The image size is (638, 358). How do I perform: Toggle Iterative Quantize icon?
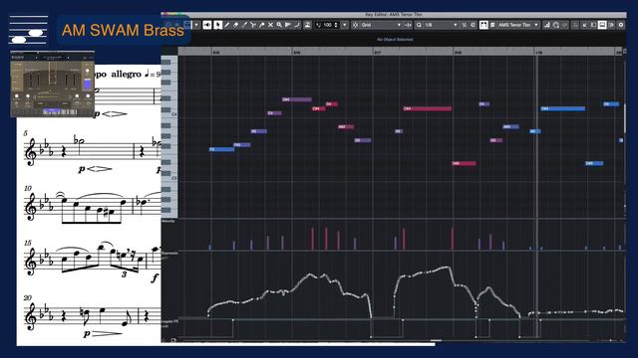[x=465, y=25]
